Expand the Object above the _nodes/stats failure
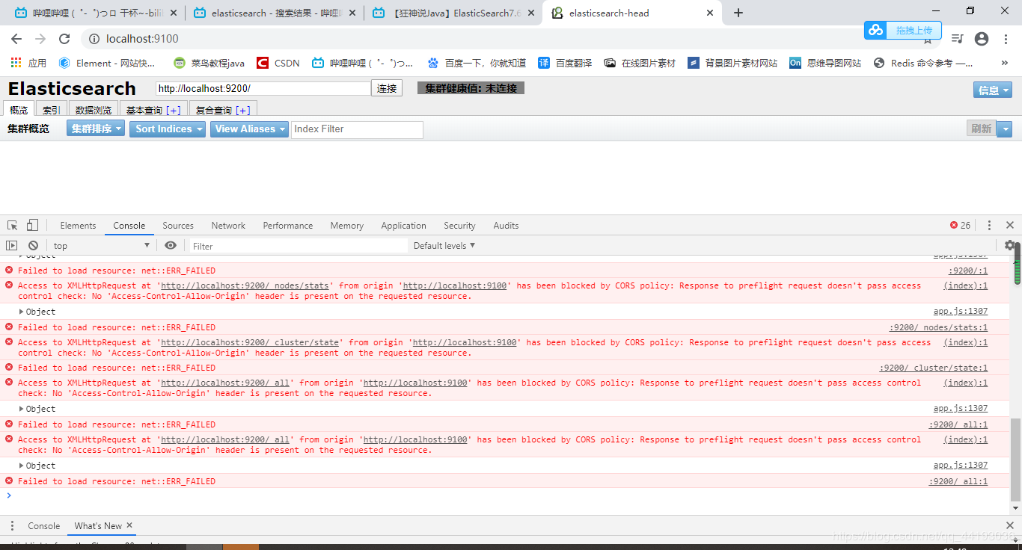This screenshot has height=550, width=1022. click(36, 312)
